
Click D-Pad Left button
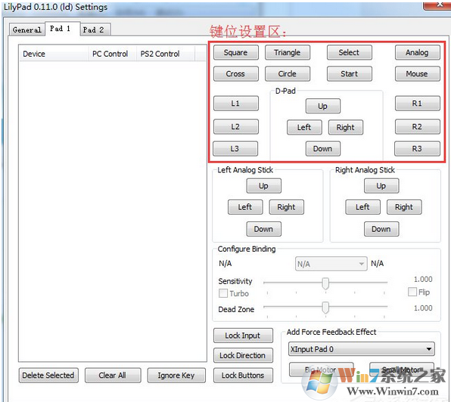[304, 127]
